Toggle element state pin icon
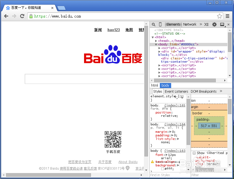This screenshot has width=234, height=179. pyautogui.click(x=181, y=97)
